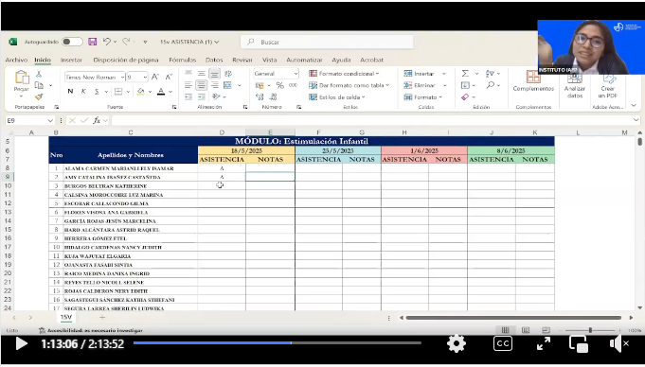The image size is (645, 367).
Task: Click the formula bar input
Action: [x=372, y=120]
